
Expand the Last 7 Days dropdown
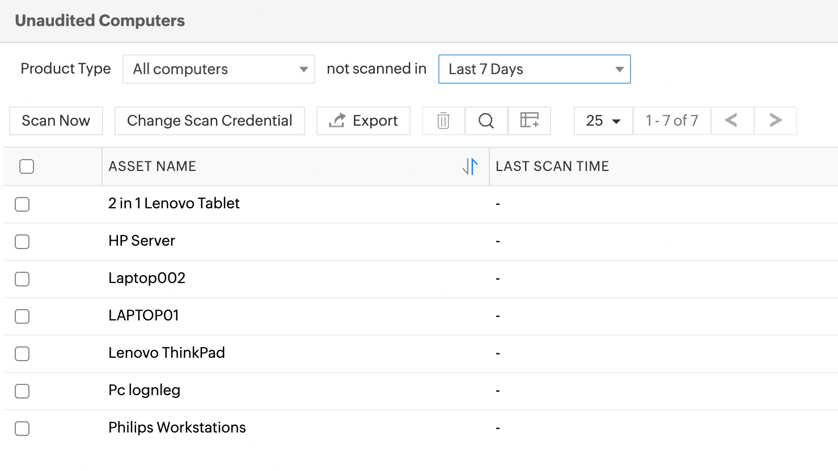pos(534,69)
